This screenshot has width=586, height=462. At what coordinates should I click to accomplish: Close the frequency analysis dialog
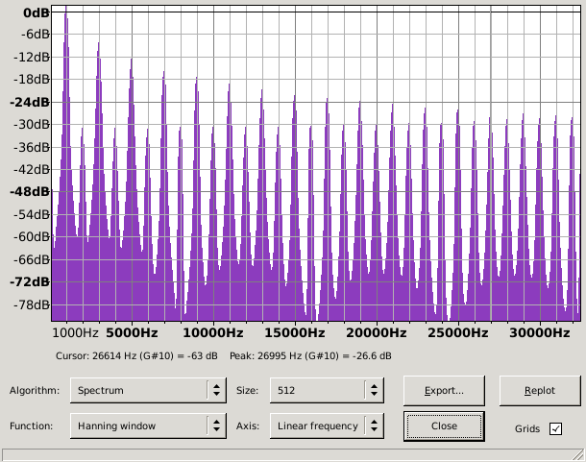coord(444,426)
